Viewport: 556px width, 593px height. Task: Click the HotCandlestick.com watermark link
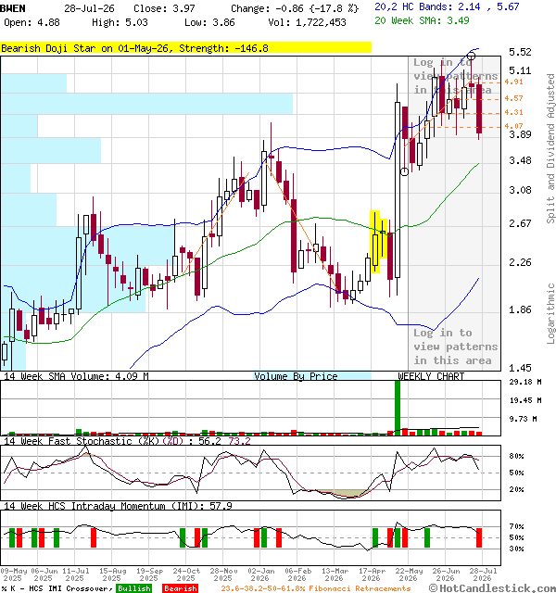coord(492,588)
